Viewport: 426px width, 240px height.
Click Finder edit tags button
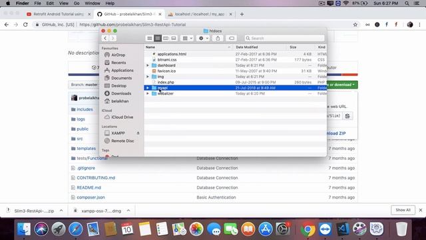click(232, 39)
